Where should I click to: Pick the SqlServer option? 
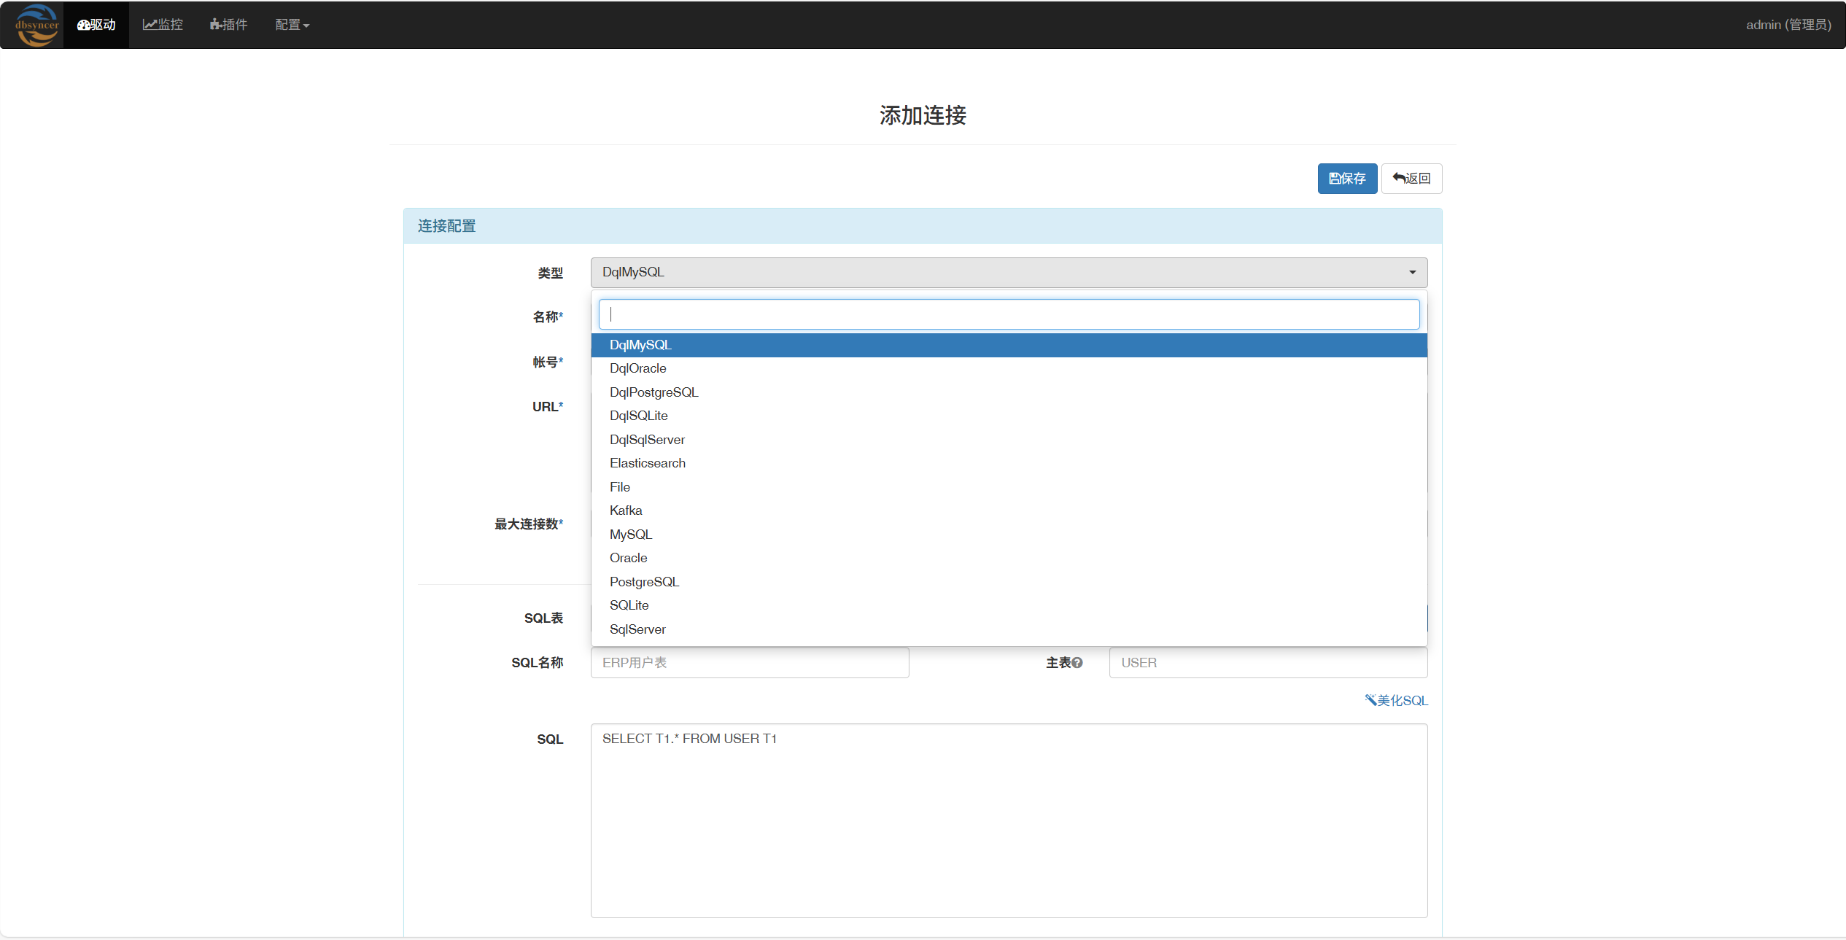click(x=637, y=629)
